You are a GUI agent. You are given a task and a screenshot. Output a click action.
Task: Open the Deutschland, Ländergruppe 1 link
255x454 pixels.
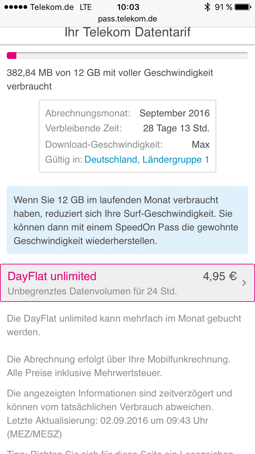[147, 160]
